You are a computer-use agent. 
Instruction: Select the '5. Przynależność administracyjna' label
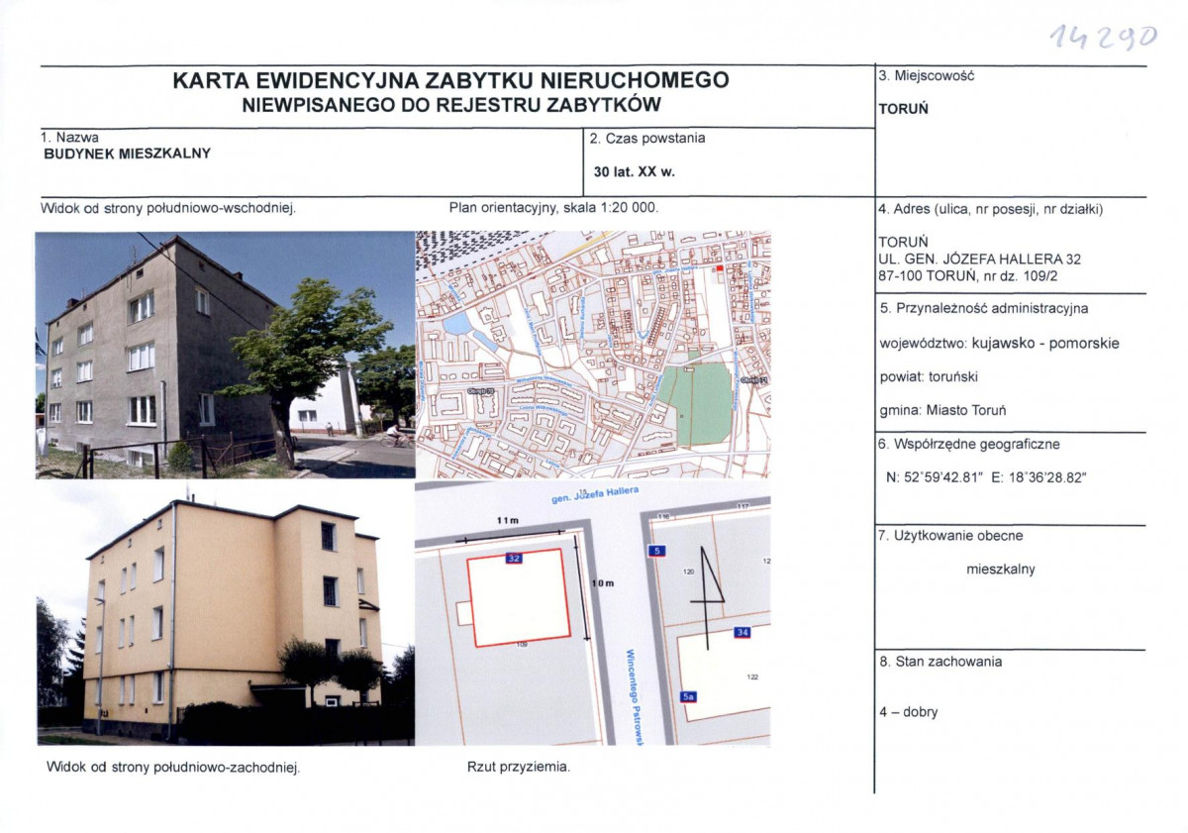(x=984, y=308)
